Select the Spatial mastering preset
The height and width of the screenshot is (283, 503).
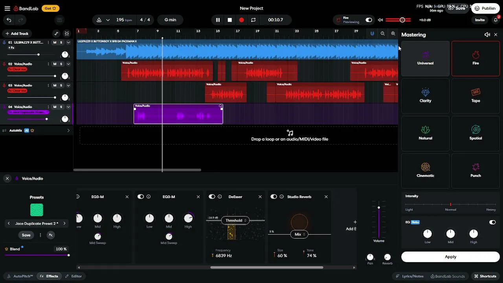(475, 133)
